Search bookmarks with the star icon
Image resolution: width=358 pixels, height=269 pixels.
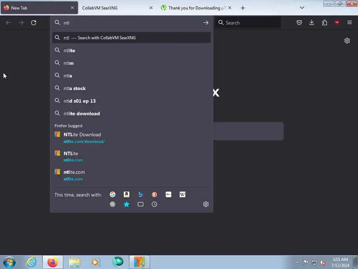click(x=127, y=204)
